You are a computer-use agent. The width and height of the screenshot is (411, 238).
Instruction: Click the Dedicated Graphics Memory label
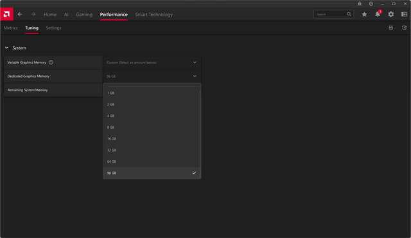point(28,76)
